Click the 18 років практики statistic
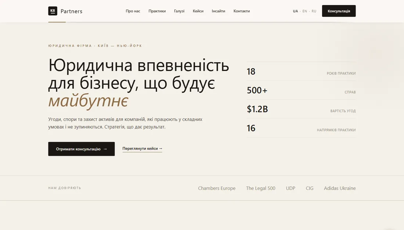Viewport: 404px width, 230px height. (x=301, y=71)
